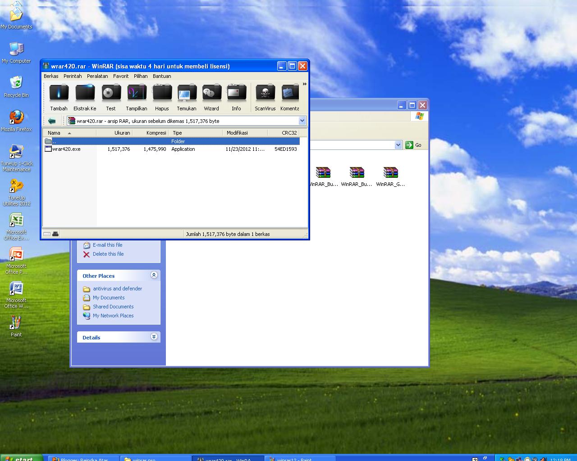Launch Microsoft Office Excel shortcut
The image size is (577, 461).
point(16,226)
